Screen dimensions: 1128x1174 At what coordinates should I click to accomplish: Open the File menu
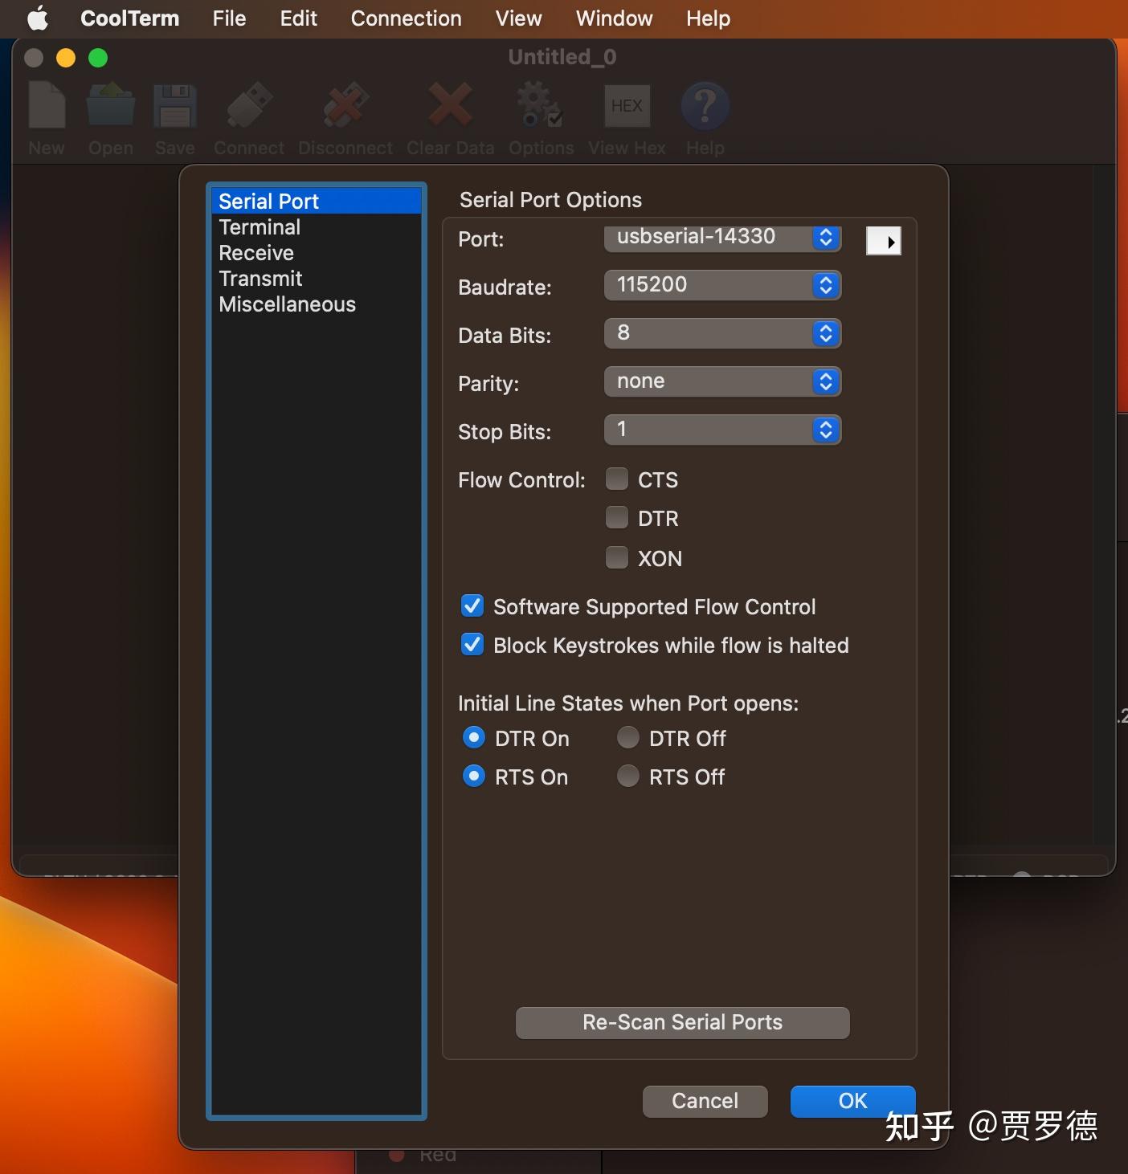229,18
